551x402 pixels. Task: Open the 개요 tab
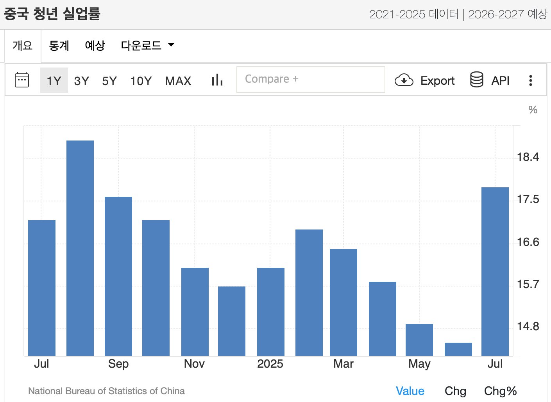point(23,46)
